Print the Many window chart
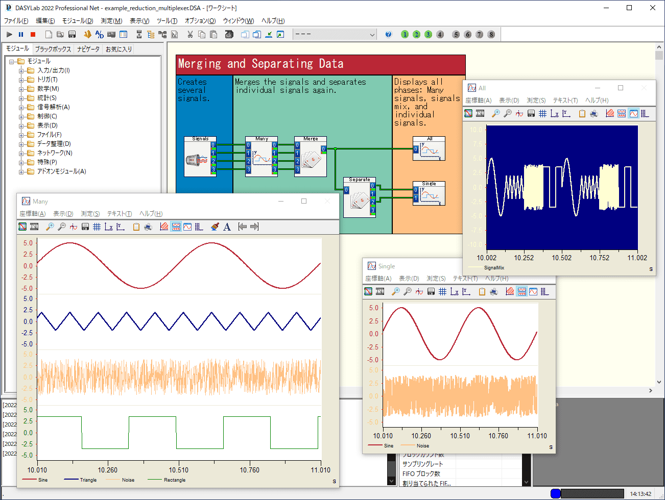The width and height of the screenshot is (665, 500). pyautogui.click(x=148, y=227)
